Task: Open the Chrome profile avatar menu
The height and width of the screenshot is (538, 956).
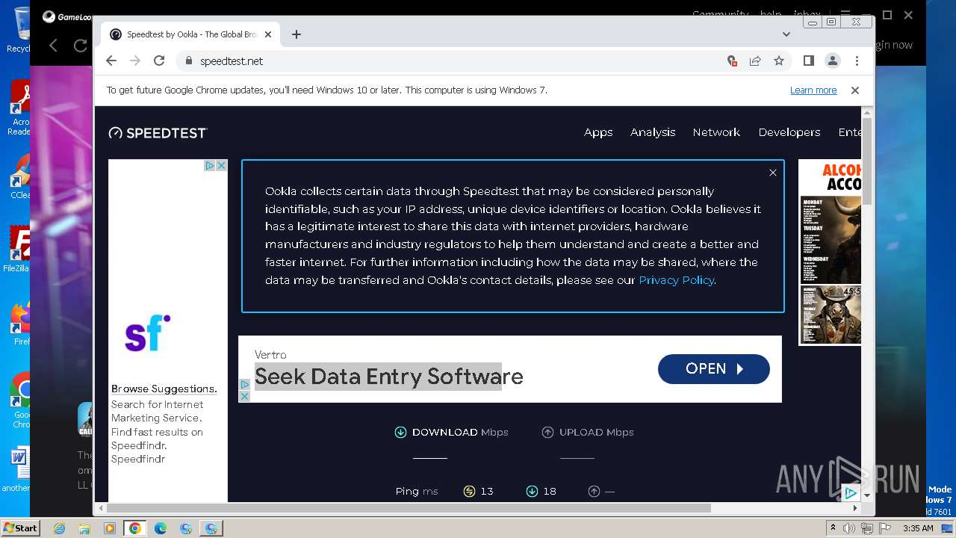Action: tap(832, 61)
